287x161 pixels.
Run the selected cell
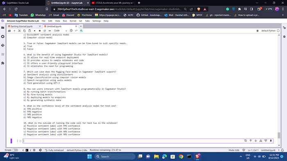point(34,31)
